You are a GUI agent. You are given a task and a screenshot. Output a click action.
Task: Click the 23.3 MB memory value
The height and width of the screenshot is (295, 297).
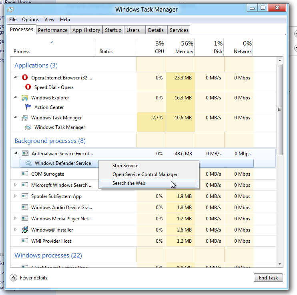coord(183,77)
